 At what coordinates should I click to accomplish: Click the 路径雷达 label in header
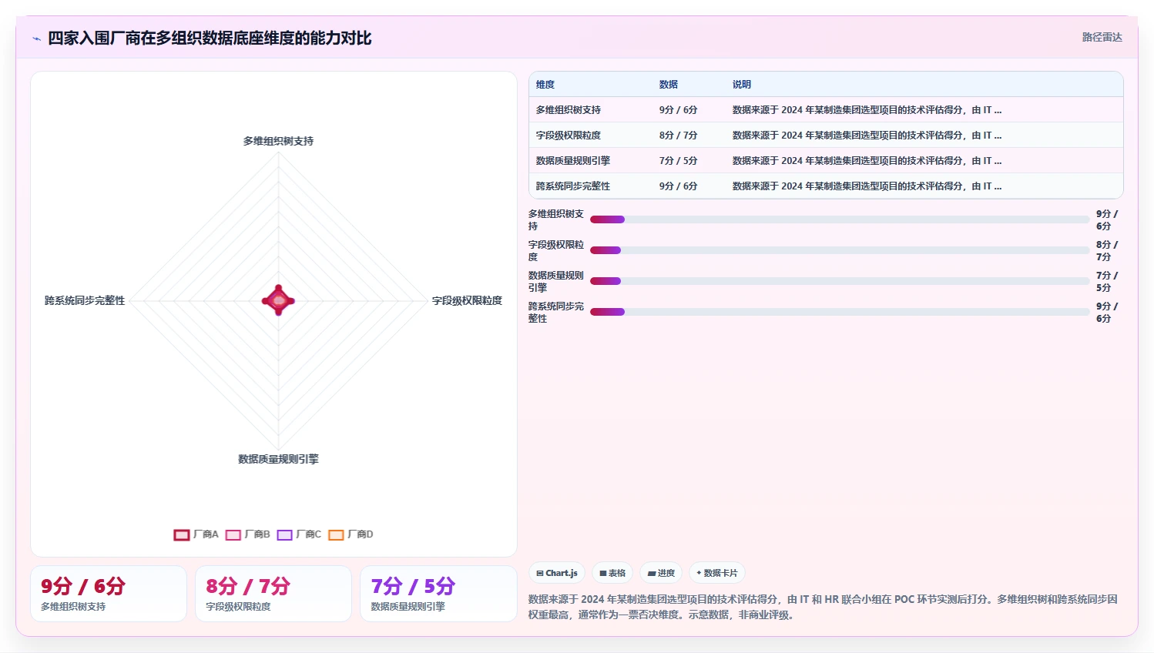(1102, 37)
